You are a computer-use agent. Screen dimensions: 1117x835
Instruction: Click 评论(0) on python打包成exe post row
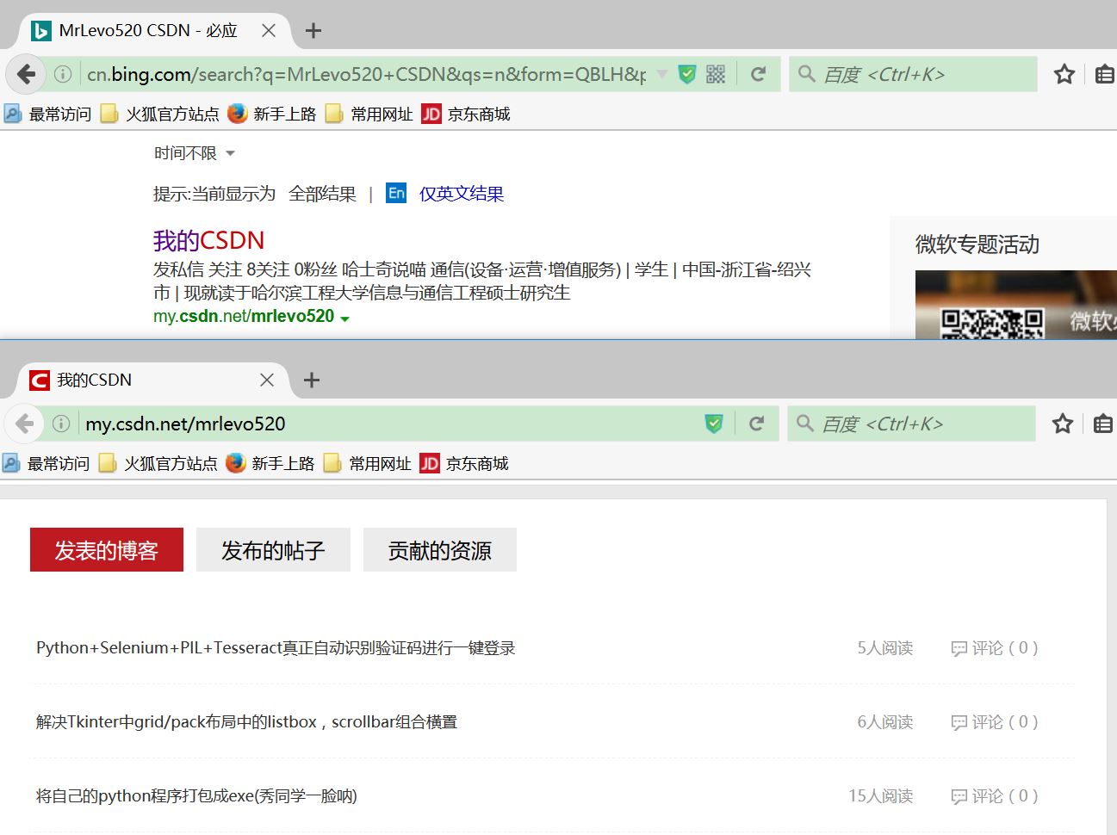click(x=995, y=796)
